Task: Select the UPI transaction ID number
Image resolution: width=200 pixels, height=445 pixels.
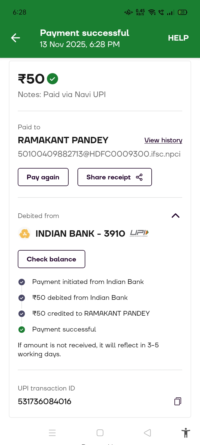Action: pyautogui.click(x=45, y=401)
